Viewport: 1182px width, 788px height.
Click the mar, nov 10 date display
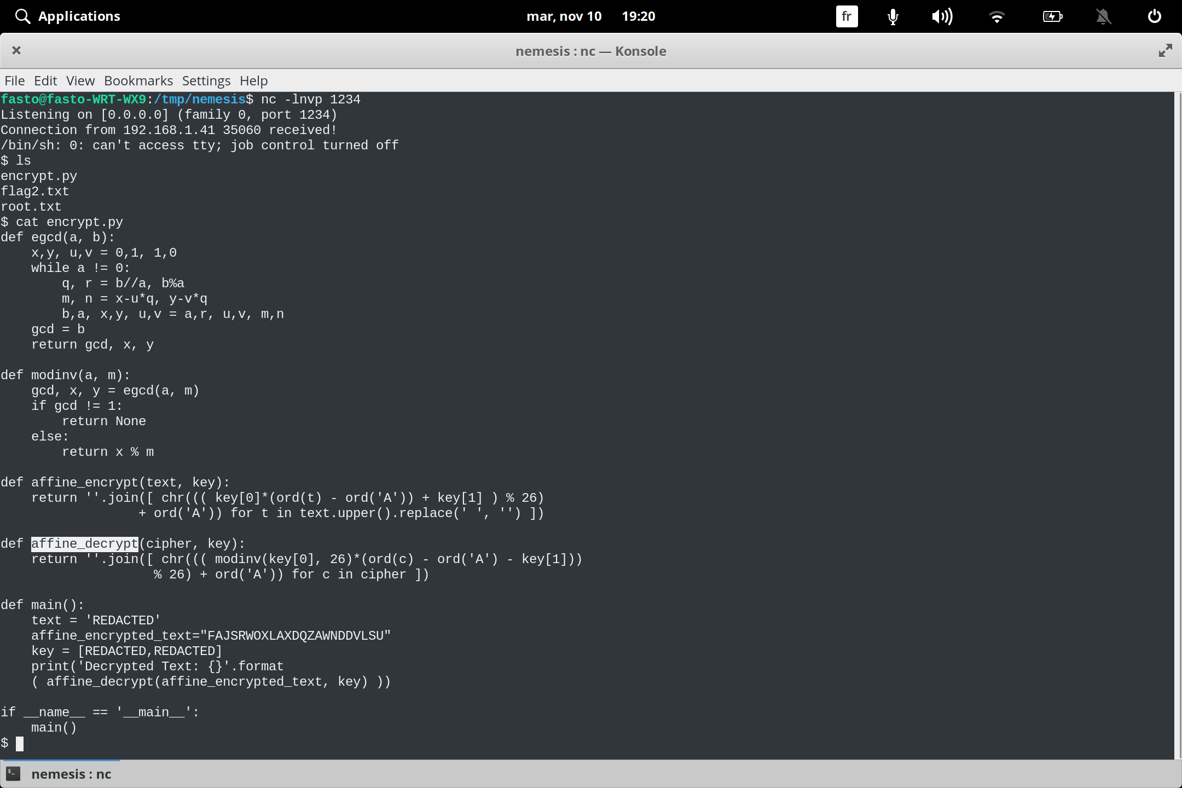coord(565,16)
